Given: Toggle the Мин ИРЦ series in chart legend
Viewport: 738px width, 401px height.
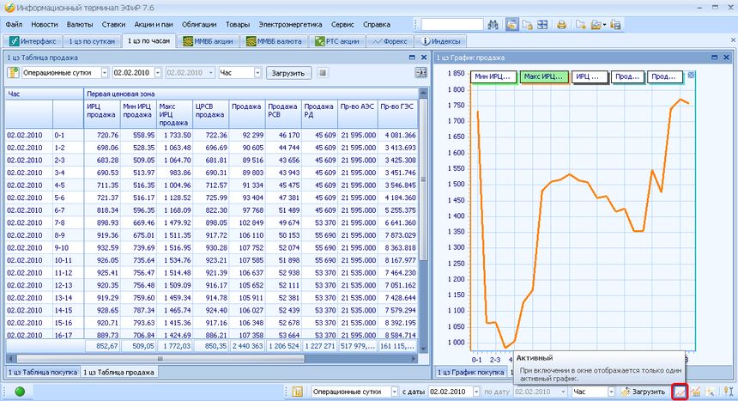Looking at the screenshot, I should [x=493, y=77].
